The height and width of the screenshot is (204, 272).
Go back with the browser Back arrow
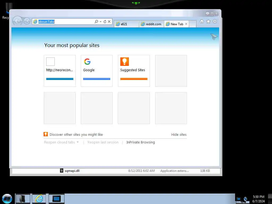click(18, 21)
